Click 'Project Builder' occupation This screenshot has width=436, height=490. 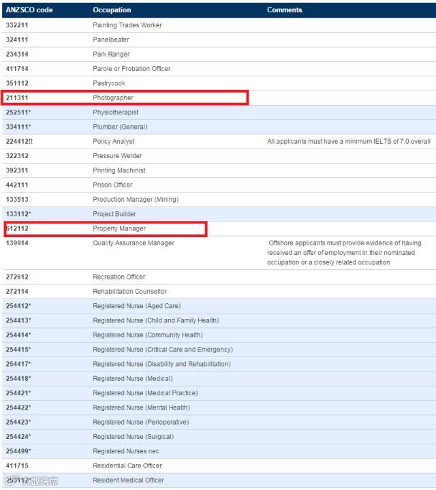114,214
